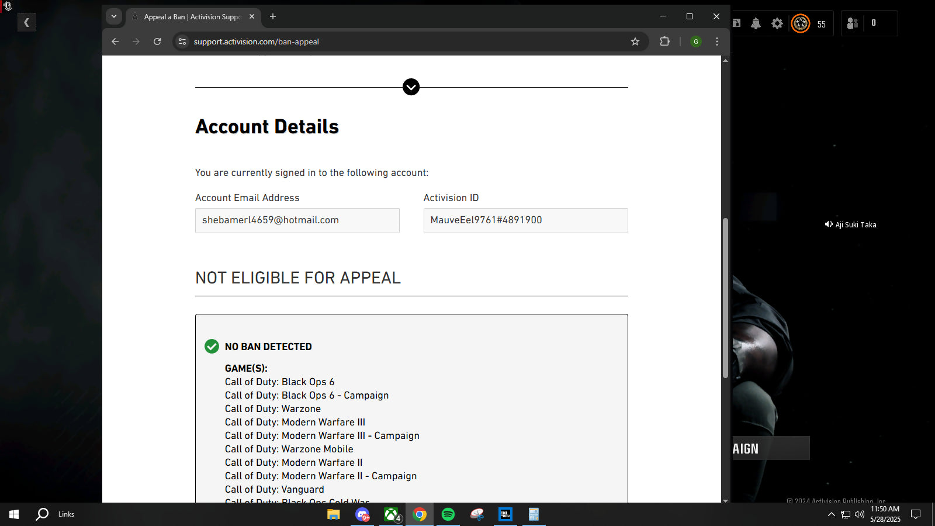Go back to the previous page
Screen dimensions: 935x526
click(115, 41)
